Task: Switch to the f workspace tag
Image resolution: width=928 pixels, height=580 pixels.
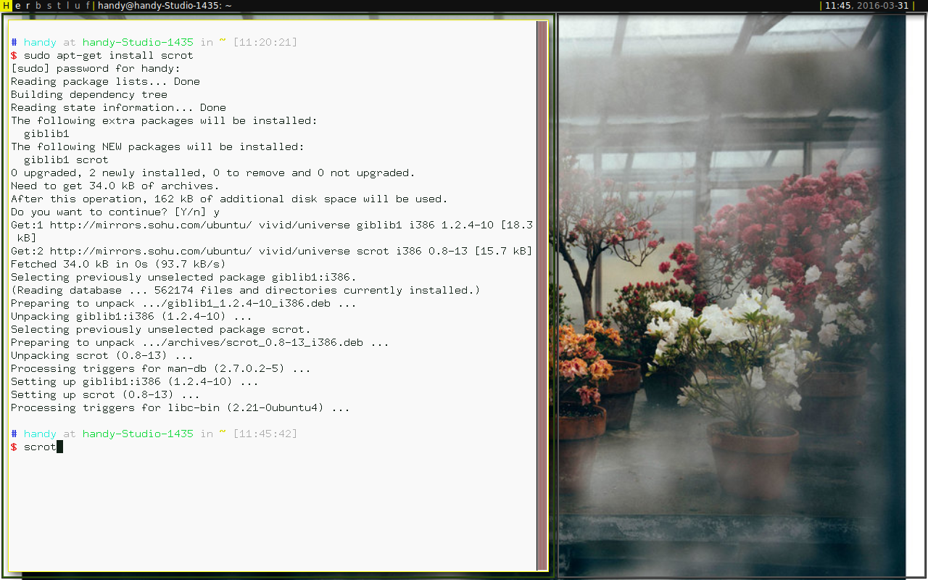Action: [x=87, y=5]
